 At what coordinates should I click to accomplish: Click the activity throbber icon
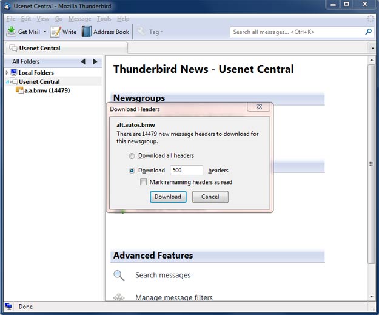click(x=371, y=19)
